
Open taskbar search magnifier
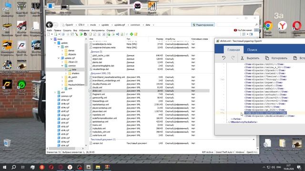click(x=14, y=167)
